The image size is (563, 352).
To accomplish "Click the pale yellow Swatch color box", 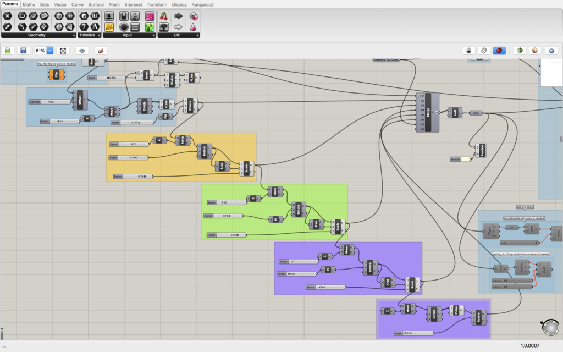I will tap(465, 159).
